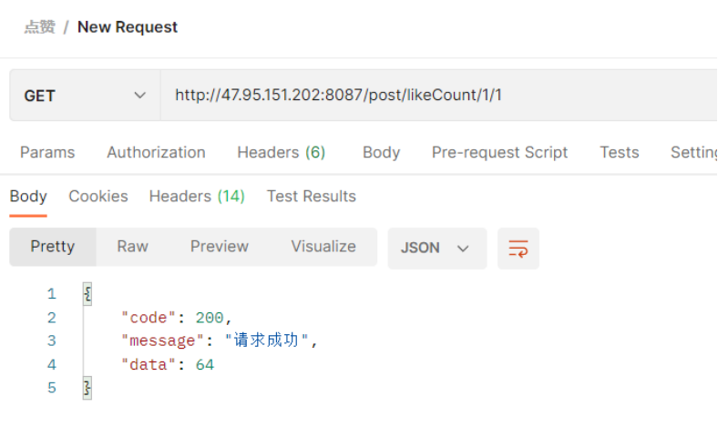Open the Authorization tab
The width and height of the screenshot is (718, 427).
[156, 152]
